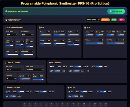Click the floppy disk icon beside Patch Memory

click(x=6, y=20)
